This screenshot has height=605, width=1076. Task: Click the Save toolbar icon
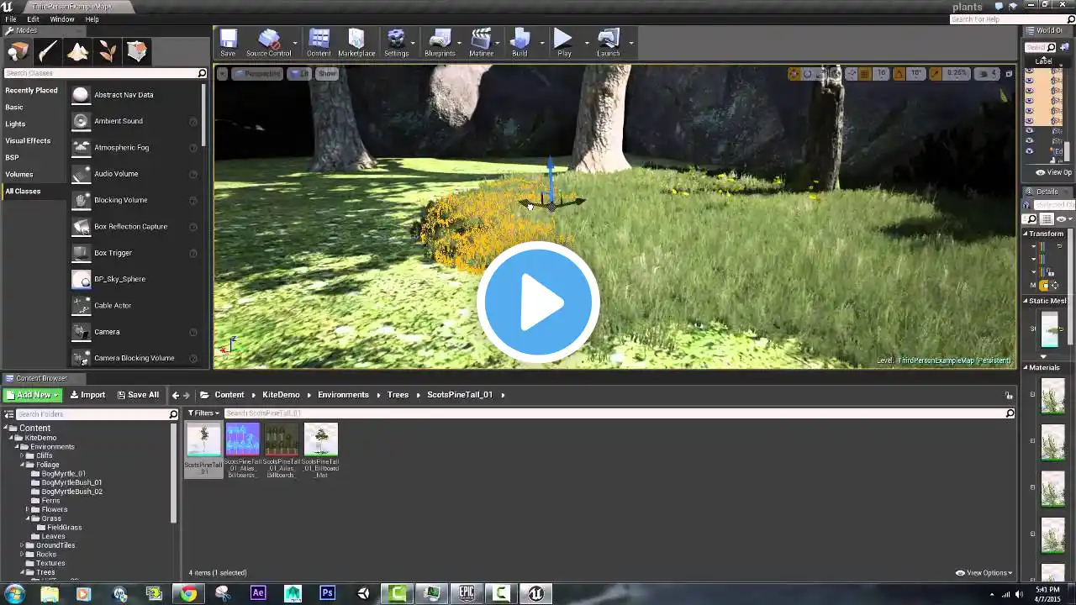228,42
